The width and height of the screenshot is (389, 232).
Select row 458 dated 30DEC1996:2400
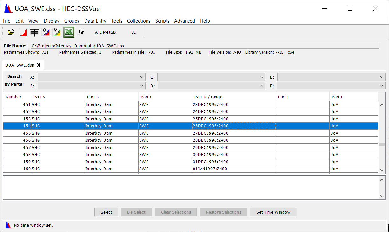[191, 155]
